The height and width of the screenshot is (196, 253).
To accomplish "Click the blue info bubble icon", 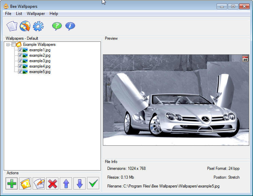I will pos(70,26).
